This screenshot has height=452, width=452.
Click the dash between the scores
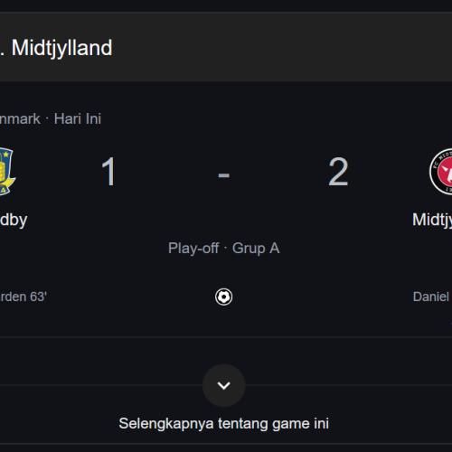click(223, 174)
